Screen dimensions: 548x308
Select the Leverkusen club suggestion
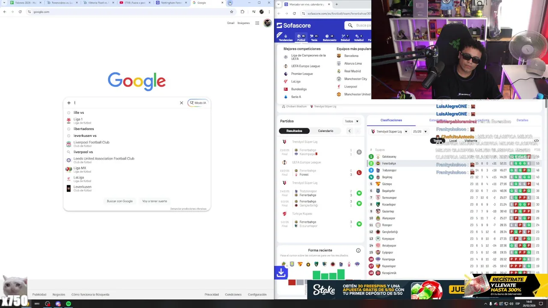coord(137,188)
